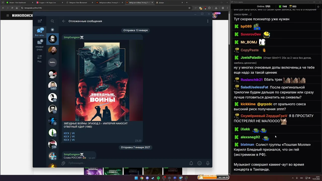Click the second KICK link in the post
Image resolution: width=322 pixels, height=181 pixels.
[66, 137]
